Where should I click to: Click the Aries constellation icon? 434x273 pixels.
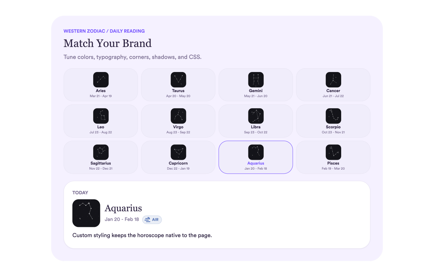(101, 80)
